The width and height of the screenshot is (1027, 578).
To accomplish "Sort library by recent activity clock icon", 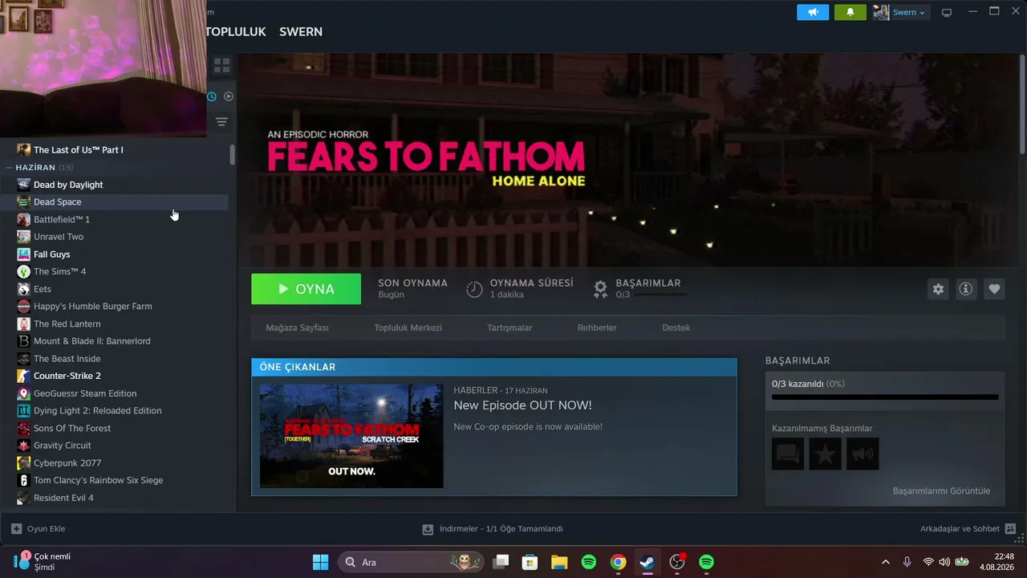I will 212,96.
